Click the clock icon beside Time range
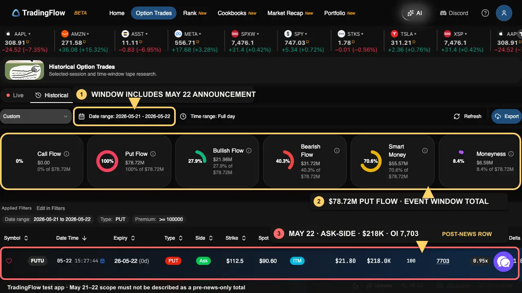Image resolution: width=522 pixels, height=293 pixels. [x=183, y=116]
